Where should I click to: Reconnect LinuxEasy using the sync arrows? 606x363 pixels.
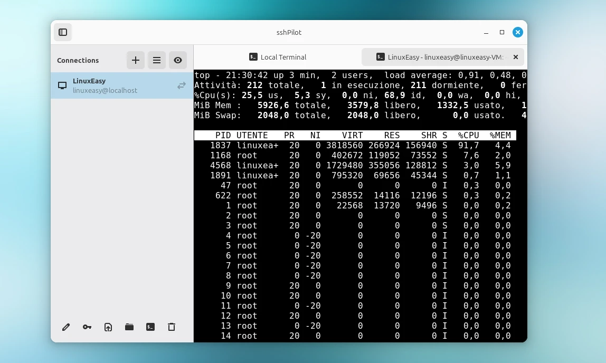(x=181, y=85)
